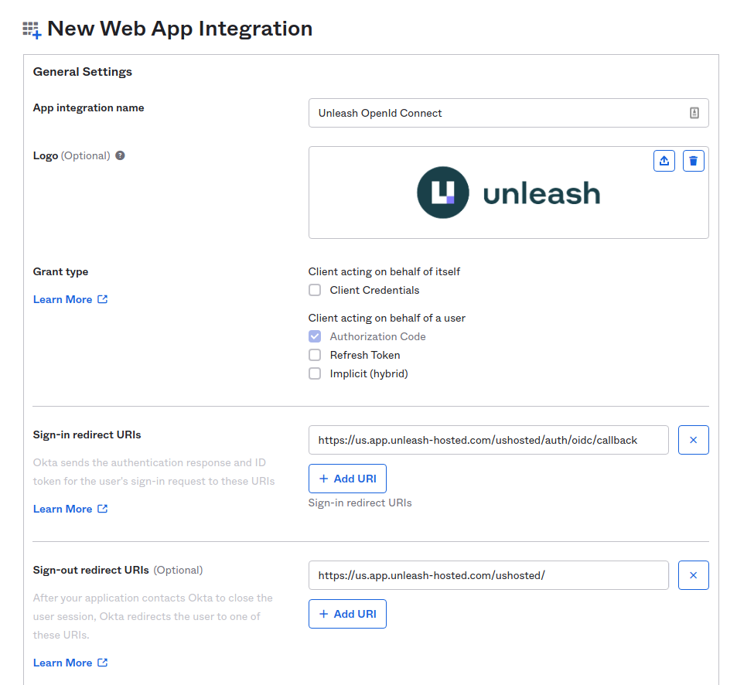Screen dimensions: 737x685
Task: Check the Refresh Token option
Action: tap(315, 355)
